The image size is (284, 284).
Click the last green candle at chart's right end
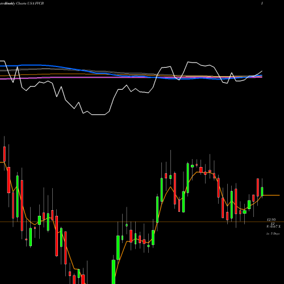pos(262,191)
